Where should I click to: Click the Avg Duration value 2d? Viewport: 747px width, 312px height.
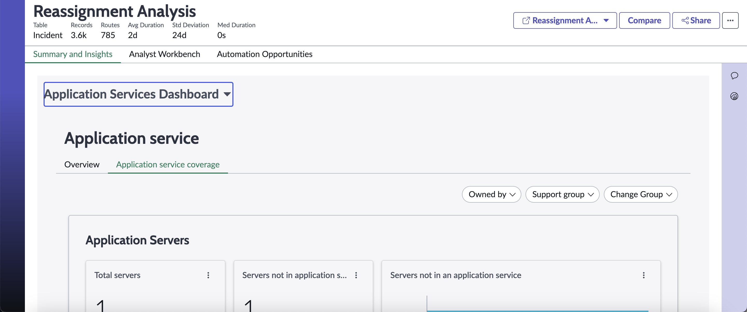point(133,35)
